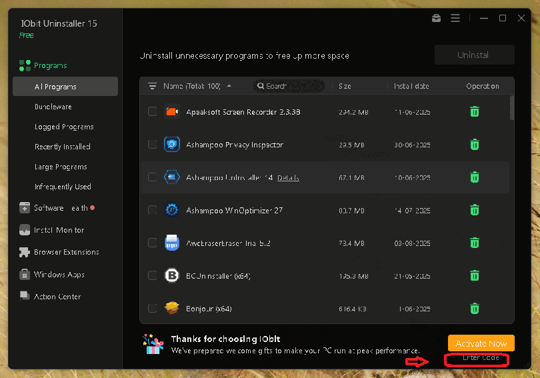This screenshot has width=540, height=378.
Task: Click the BCUninstaller (x64) name
Action: pos(218,276)
